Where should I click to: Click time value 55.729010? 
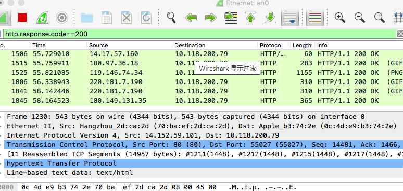click(51, 54)
